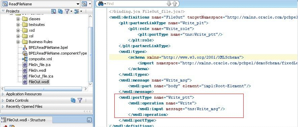Expand the Business Rules folder

(x=18, y=42)
